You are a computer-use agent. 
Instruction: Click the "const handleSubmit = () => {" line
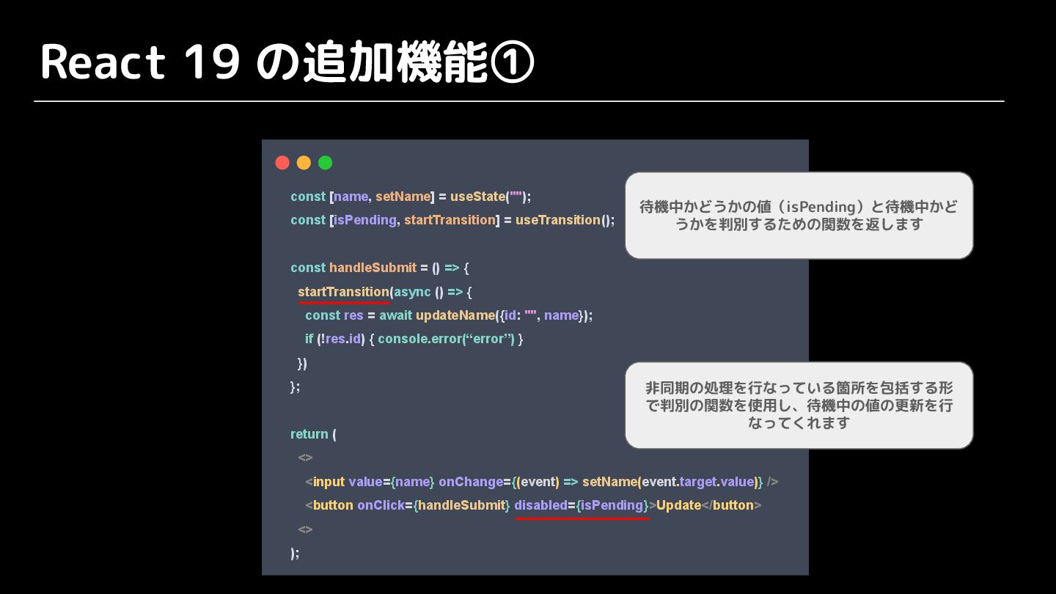[379, 268]
